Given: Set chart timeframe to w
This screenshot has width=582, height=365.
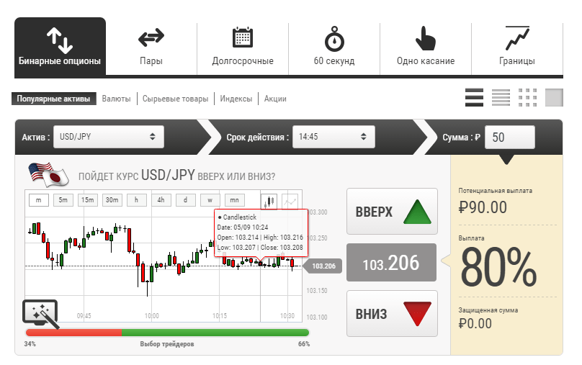Looking at the screenshot, I should (x=210, y=200).
